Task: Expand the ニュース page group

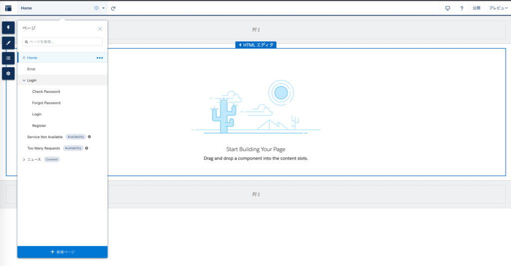Action: pyautogui.click(x=24, y=160)
